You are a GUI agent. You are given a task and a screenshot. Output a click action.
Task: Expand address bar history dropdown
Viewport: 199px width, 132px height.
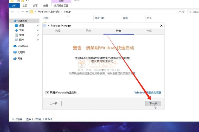pyautogui.click(x=180, y=12)
